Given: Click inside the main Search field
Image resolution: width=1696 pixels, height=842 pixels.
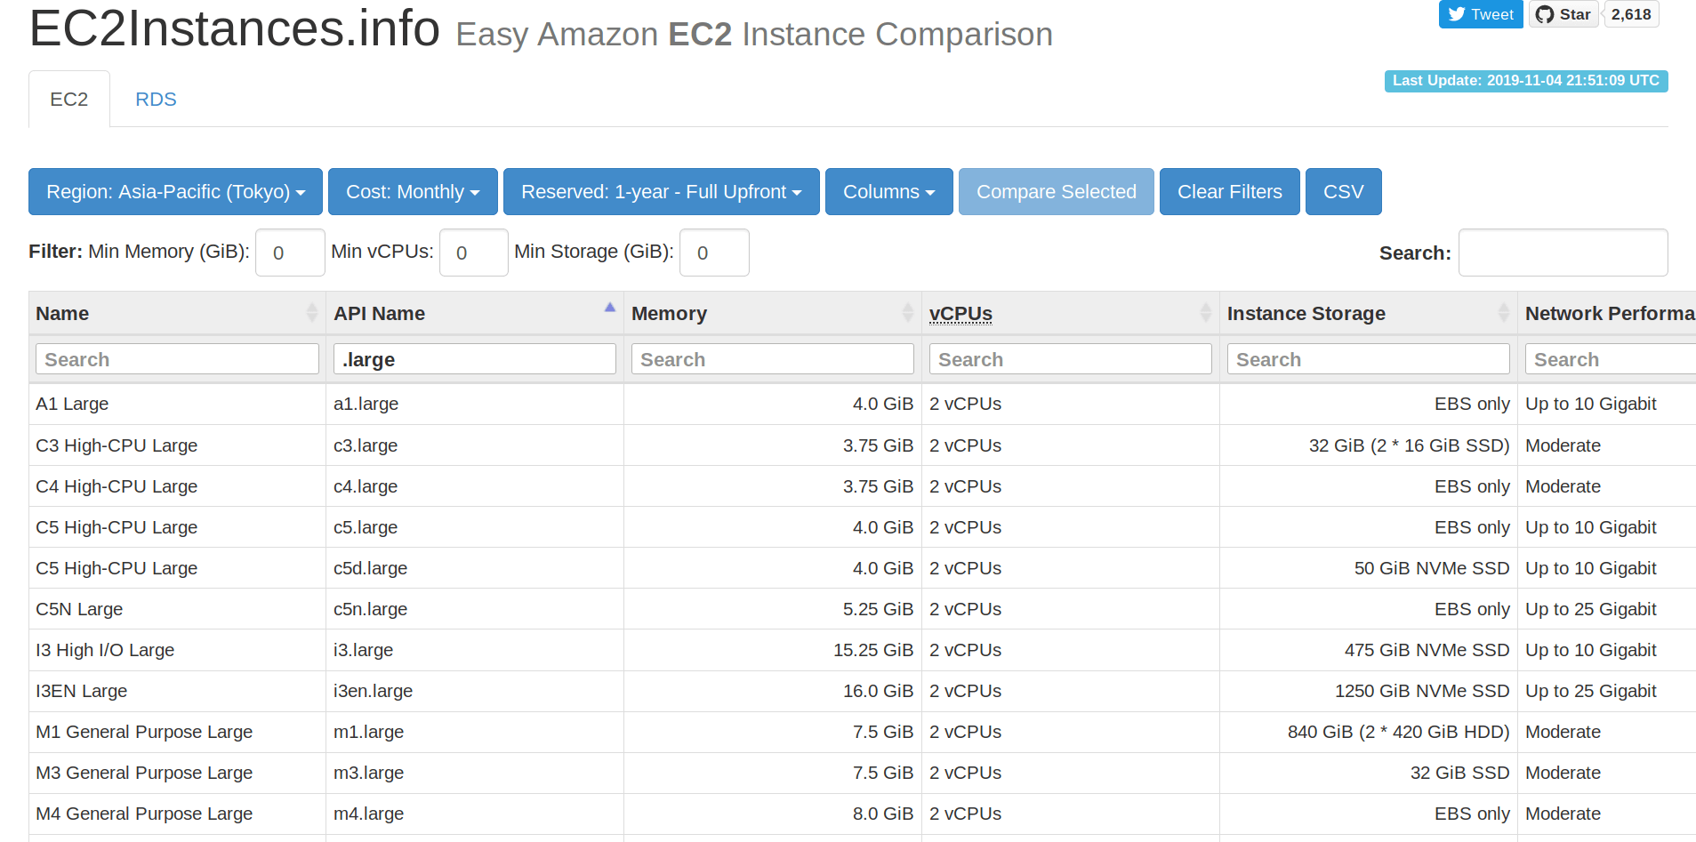Looking at the screenshot, I should coord(1563,252).
